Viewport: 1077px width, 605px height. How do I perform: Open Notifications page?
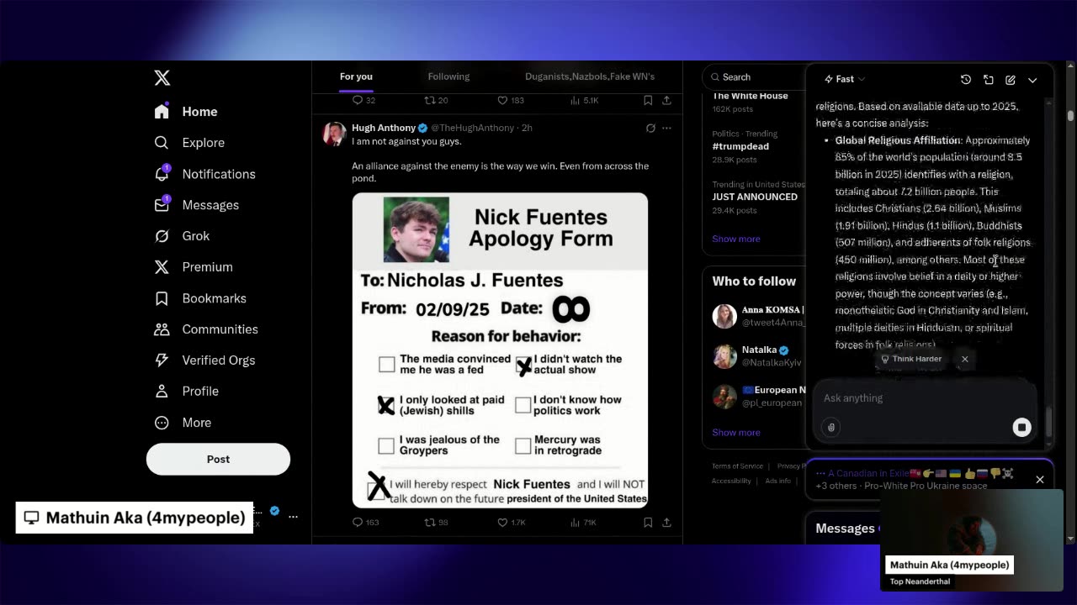tap(204, 174)
